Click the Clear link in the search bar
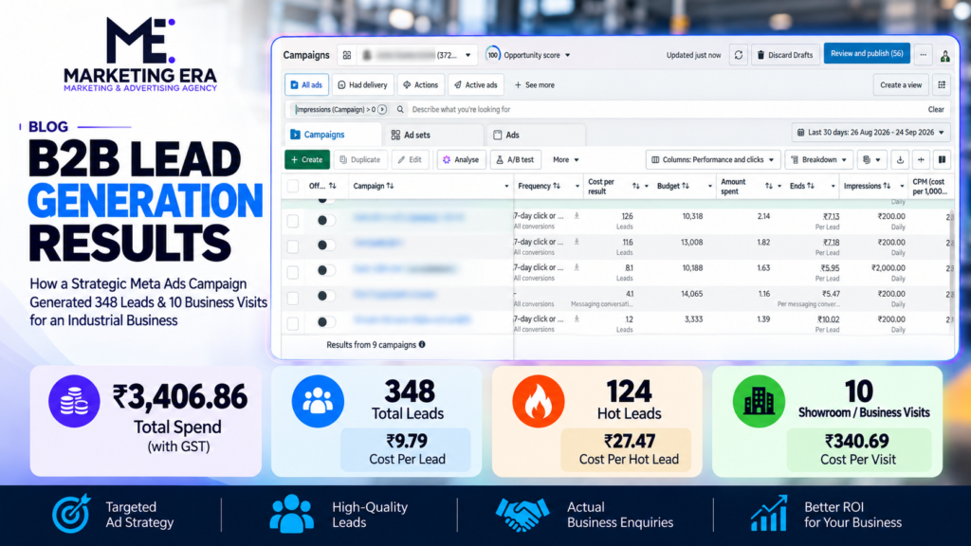Viewport: 971px width, 546px height. [x=936, y=110]
